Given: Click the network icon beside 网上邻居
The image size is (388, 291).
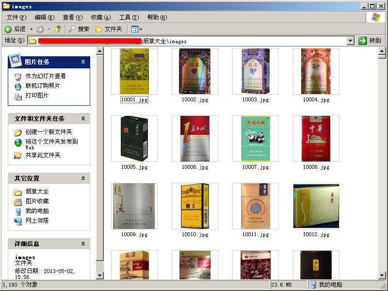Looking at the screenshot, I should point(18,221).
